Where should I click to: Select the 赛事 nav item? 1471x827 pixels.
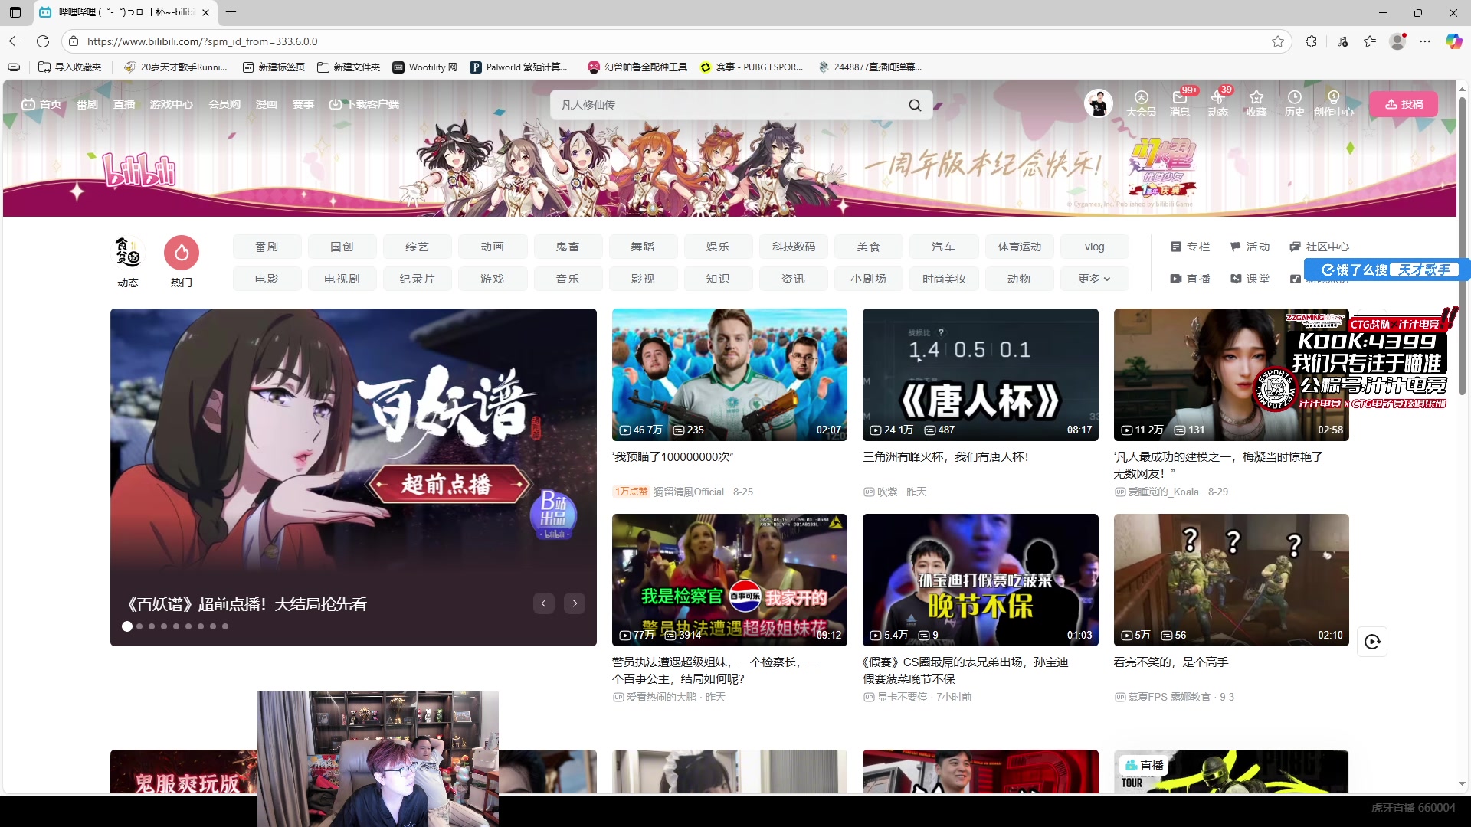click(x=303, y=104)
